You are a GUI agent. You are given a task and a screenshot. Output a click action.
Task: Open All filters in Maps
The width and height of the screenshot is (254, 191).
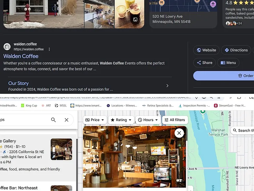pos(175,120)
